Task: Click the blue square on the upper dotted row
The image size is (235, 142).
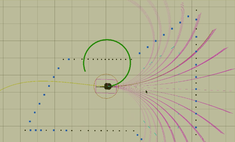Action: (69, 59)
